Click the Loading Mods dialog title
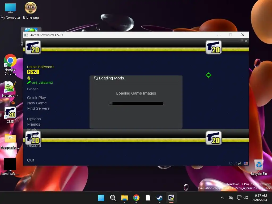Image resolution: width=272 pixels, height=204 pixels. tap(112, 78)
